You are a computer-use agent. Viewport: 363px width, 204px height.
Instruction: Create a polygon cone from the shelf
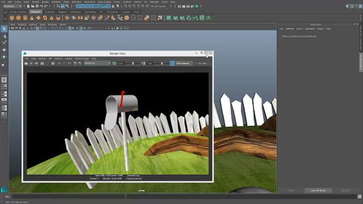(x=32, y=18)
